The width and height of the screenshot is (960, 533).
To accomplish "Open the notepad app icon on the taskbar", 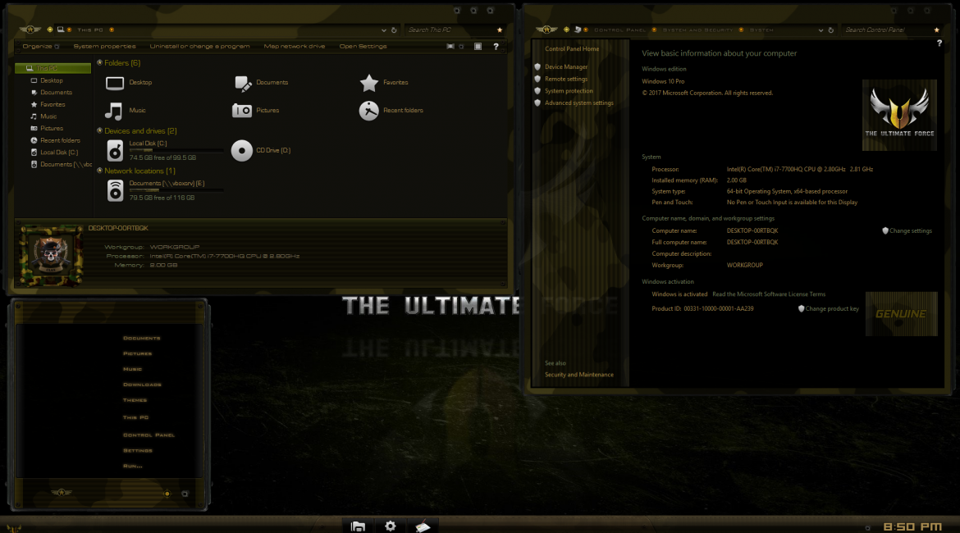I will pyautogui.click(x=423, y=526).
